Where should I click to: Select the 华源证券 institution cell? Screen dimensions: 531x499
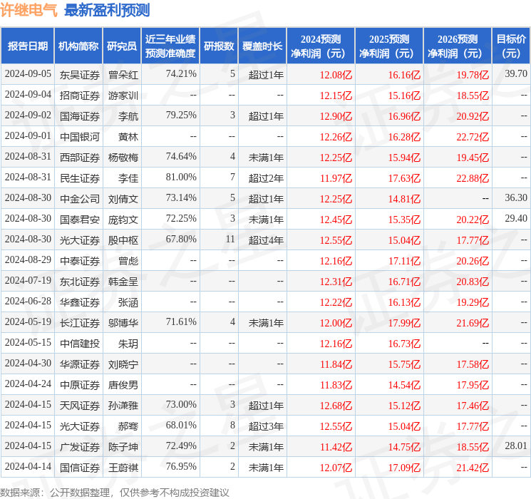(x=80, y=364)
